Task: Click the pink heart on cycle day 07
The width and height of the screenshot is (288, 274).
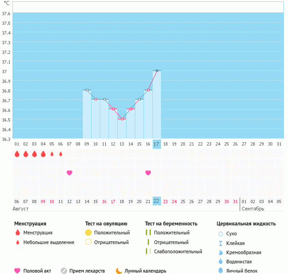Action: pos(69,173)
